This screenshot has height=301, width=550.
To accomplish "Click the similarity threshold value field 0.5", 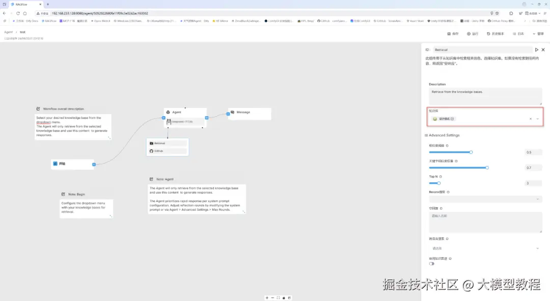I will pyautogui.click(x=533, y=152).
